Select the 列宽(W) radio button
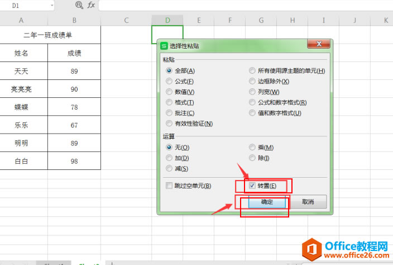The width and height of the screenshot is (393, 265). [x=252, y=92]
